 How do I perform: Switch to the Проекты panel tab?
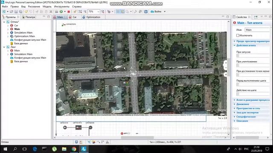click(10, 17)
